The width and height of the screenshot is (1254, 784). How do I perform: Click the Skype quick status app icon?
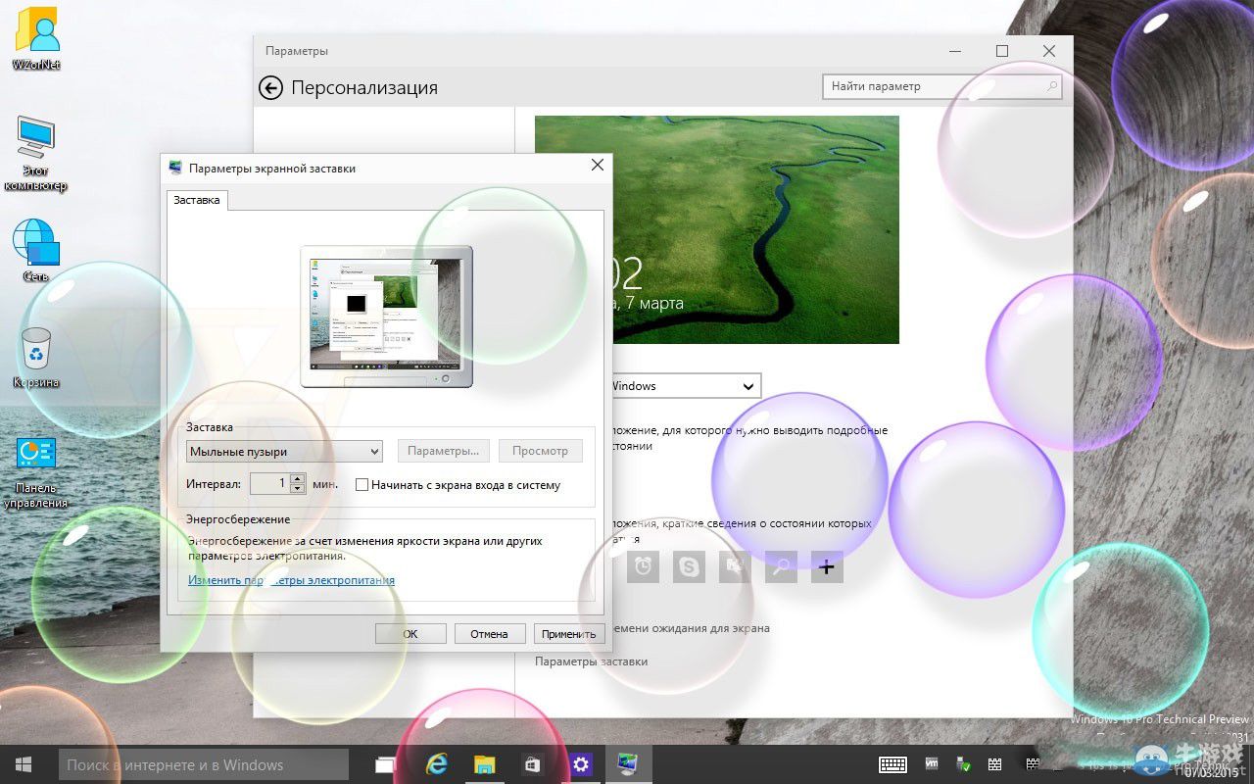(x=690, y=566)
